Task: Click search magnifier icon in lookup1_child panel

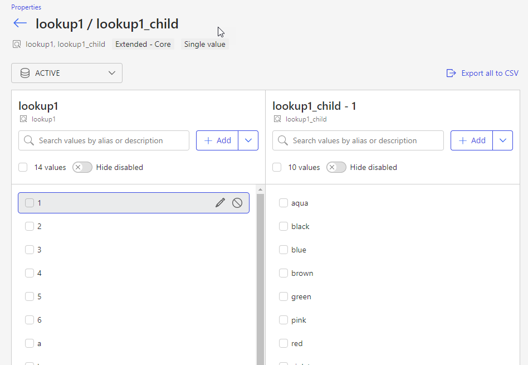Action: pos(283,140)
